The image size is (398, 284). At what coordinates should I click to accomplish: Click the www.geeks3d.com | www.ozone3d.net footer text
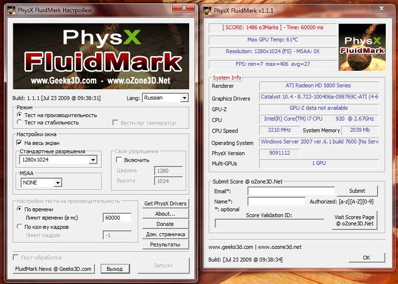pyautogui.click(x=255, y=247)
